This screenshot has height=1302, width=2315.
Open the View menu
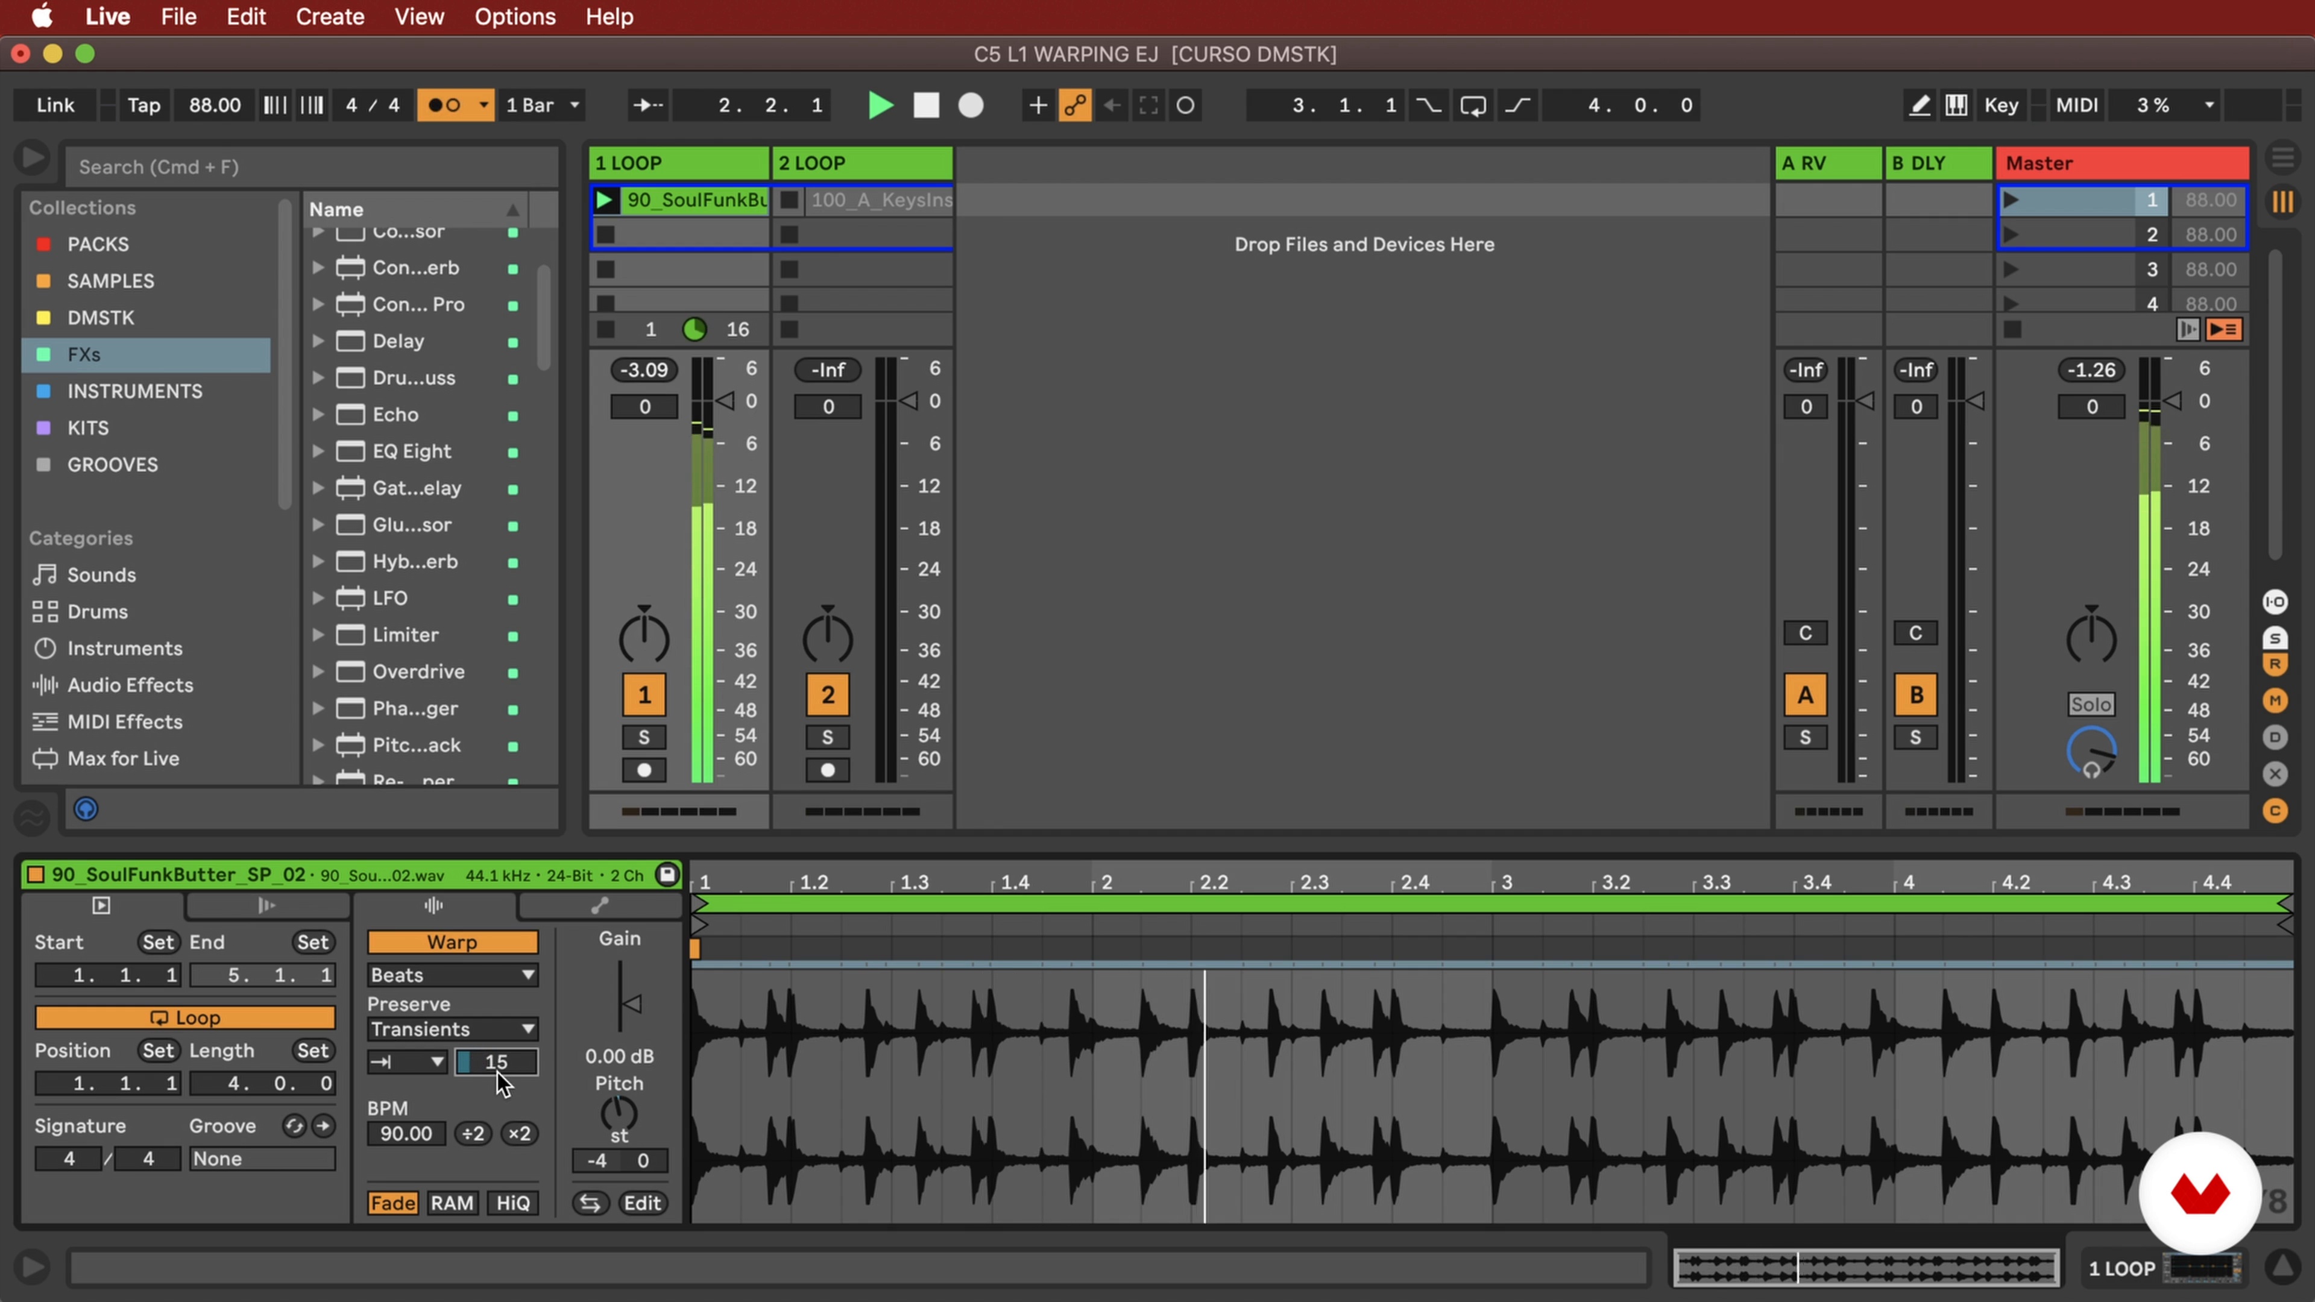pos(419,16)
